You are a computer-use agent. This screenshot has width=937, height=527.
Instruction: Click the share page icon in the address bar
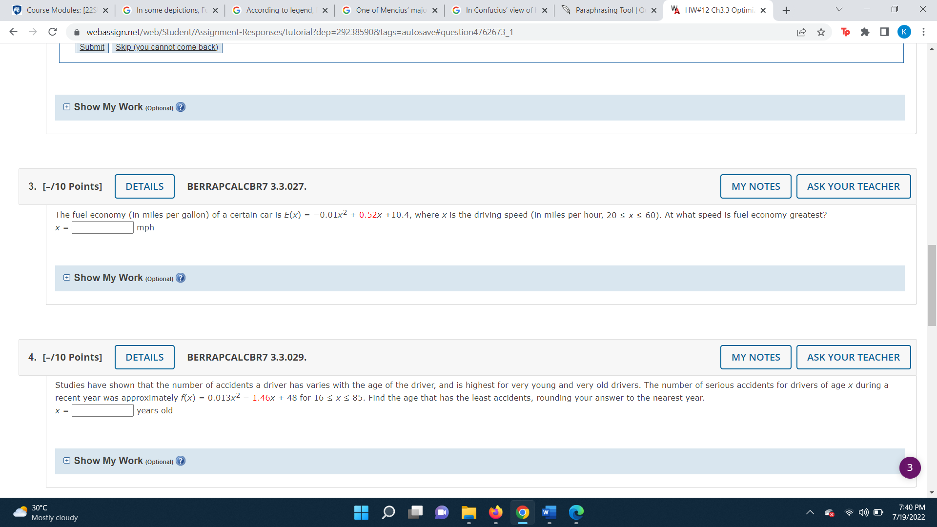tap(801, 32)
